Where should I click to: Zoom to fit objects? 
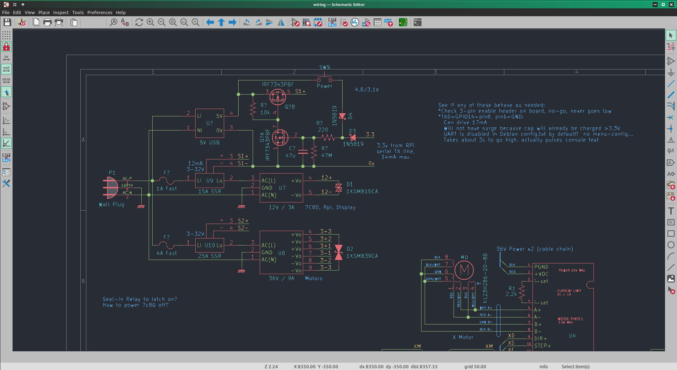(184, 23)
